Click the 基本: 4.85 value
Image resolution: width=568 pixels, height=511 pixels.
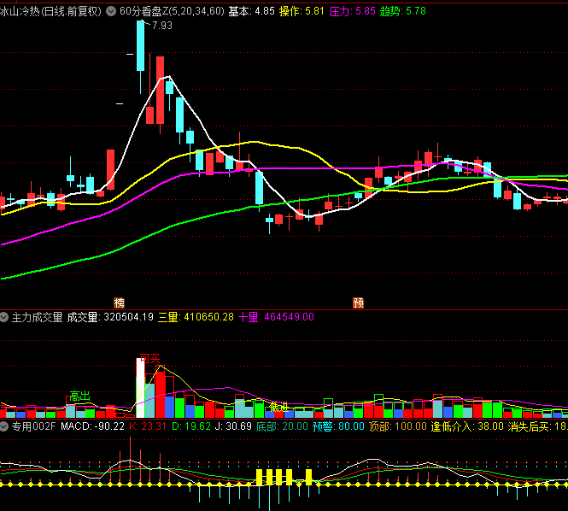click(251, 12)
